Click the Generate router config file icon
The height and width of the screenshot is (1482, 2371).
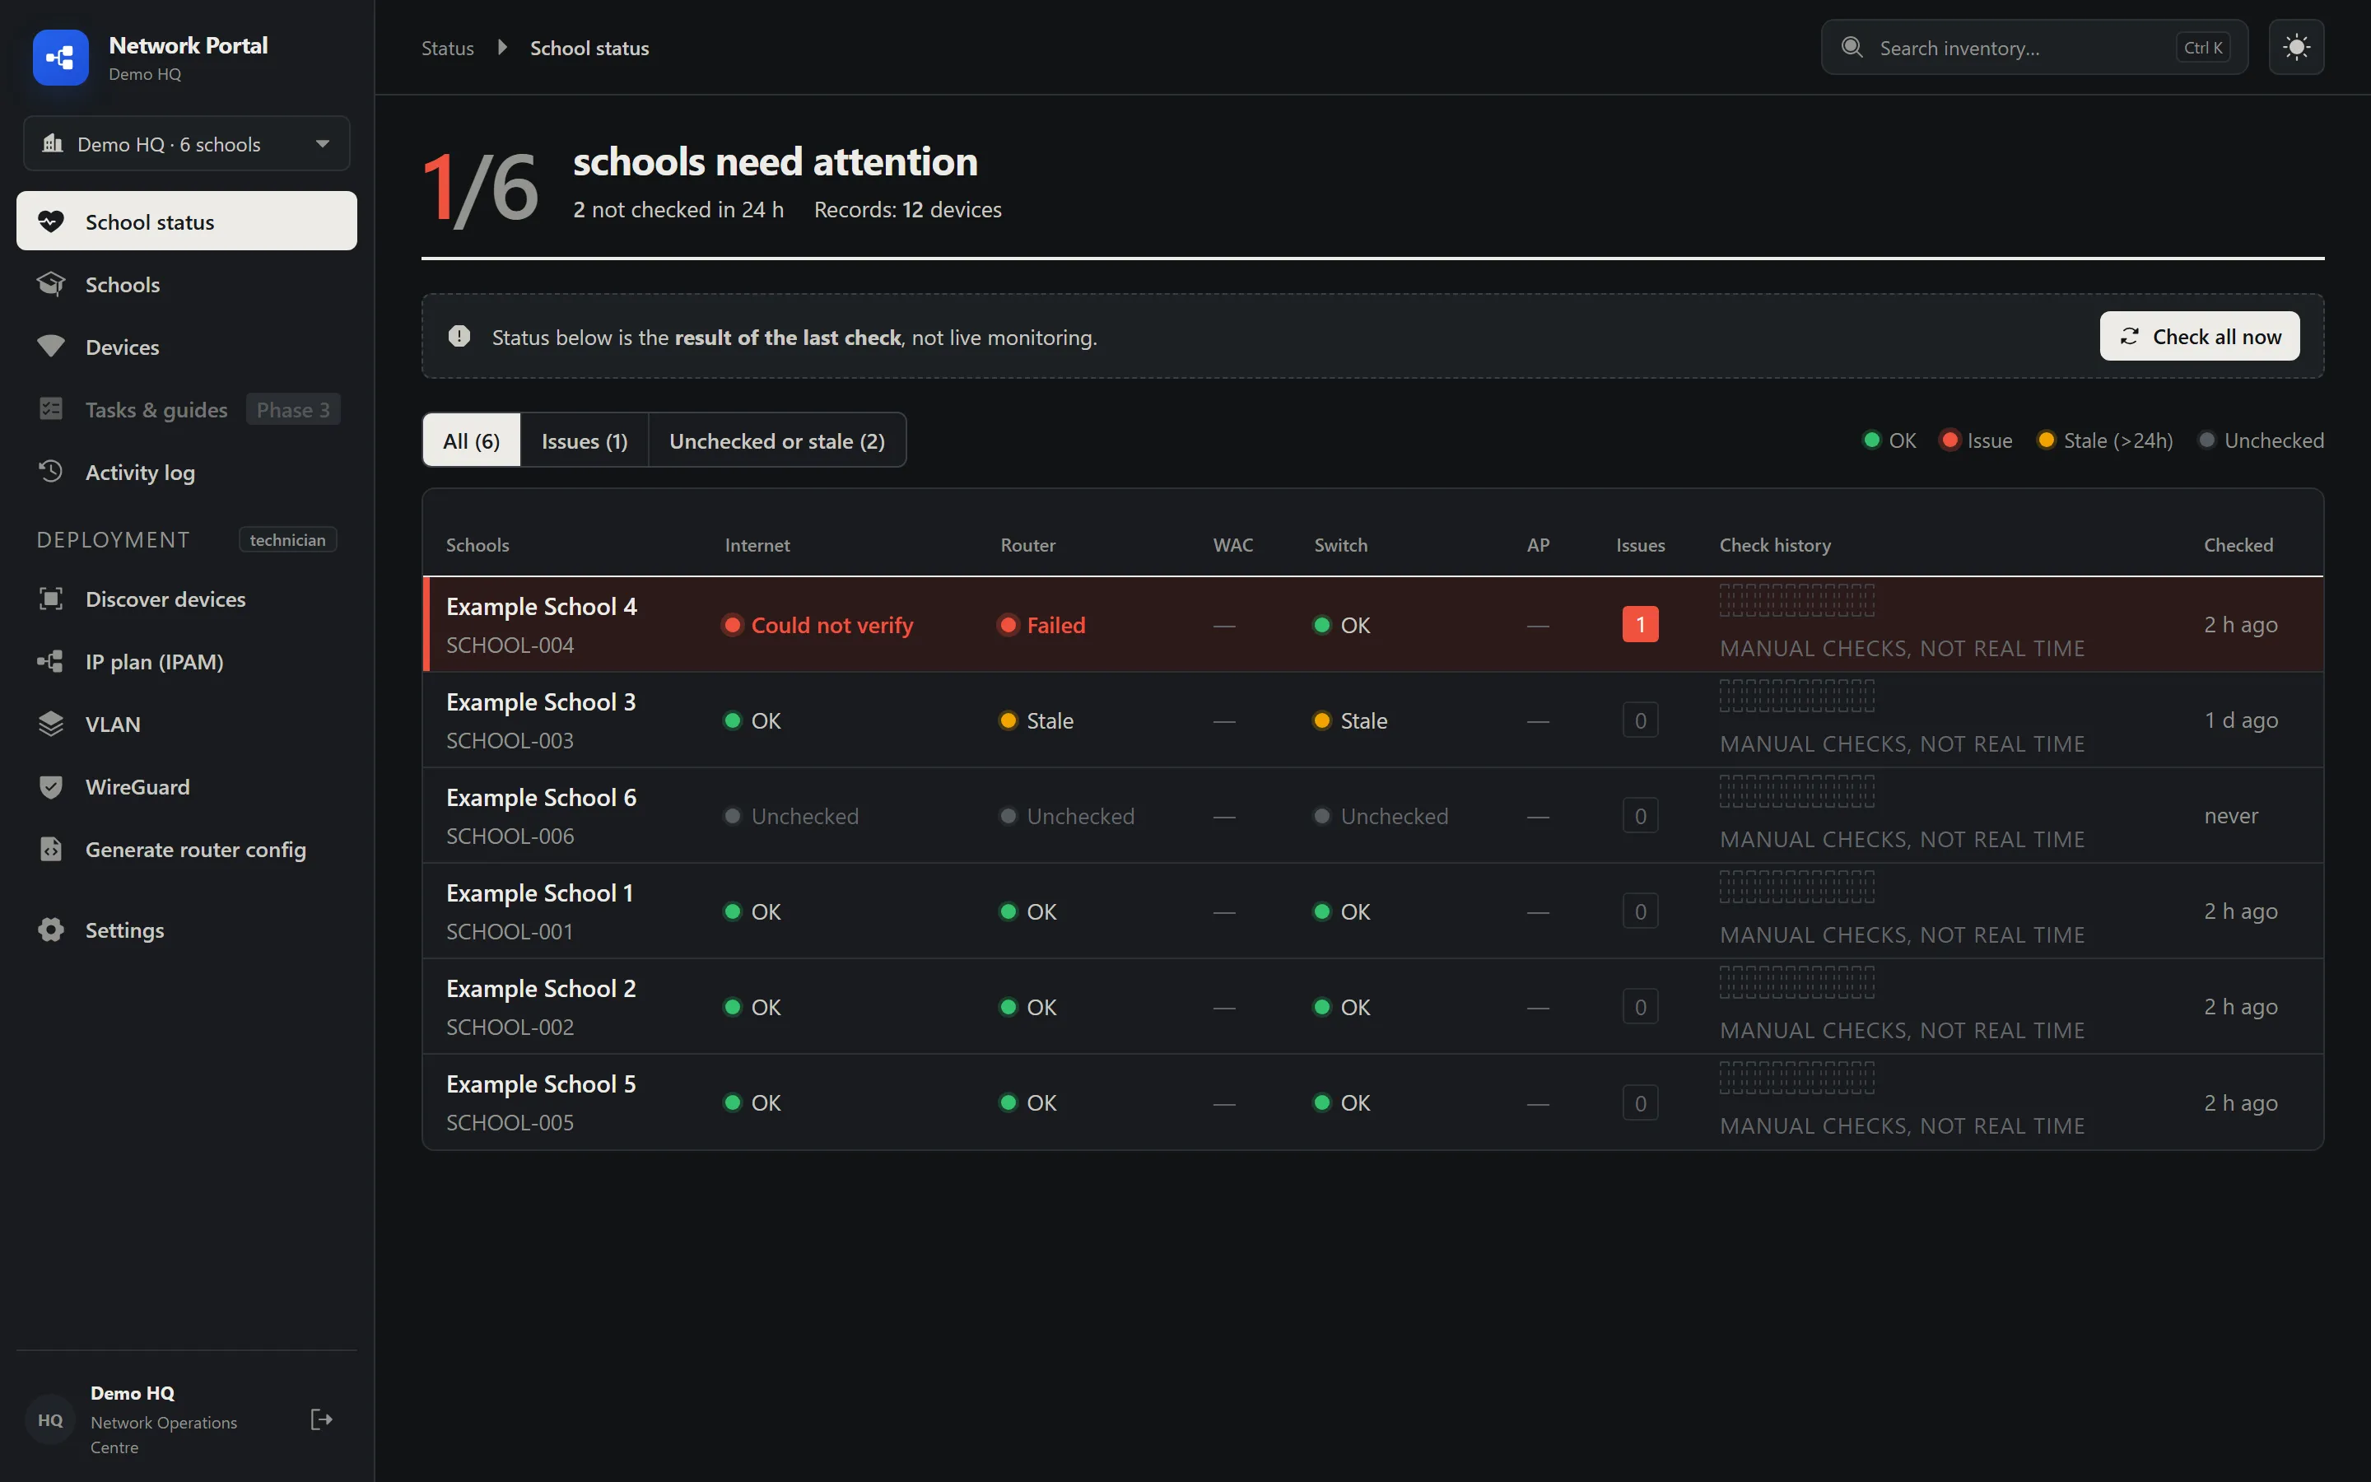pyautogui.click(x=51, y=849)
